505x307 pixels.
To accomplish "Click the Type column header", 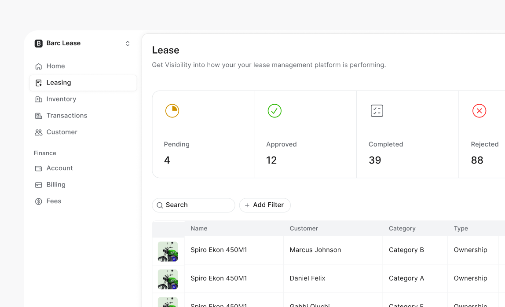I will tap(461, 228).
